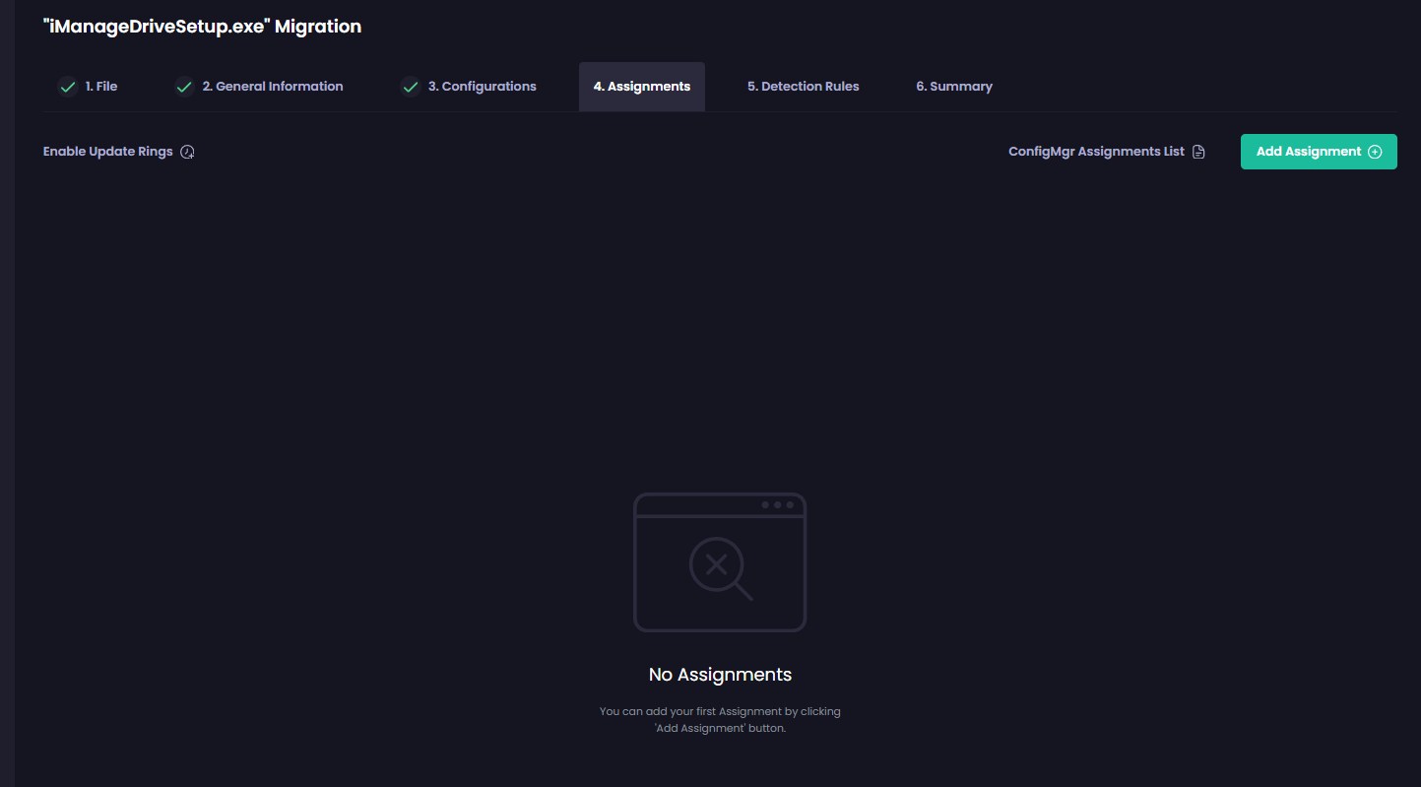The image size is (1421, 787).
Task: Enable Update Rings option
Action: pos(108,152)
